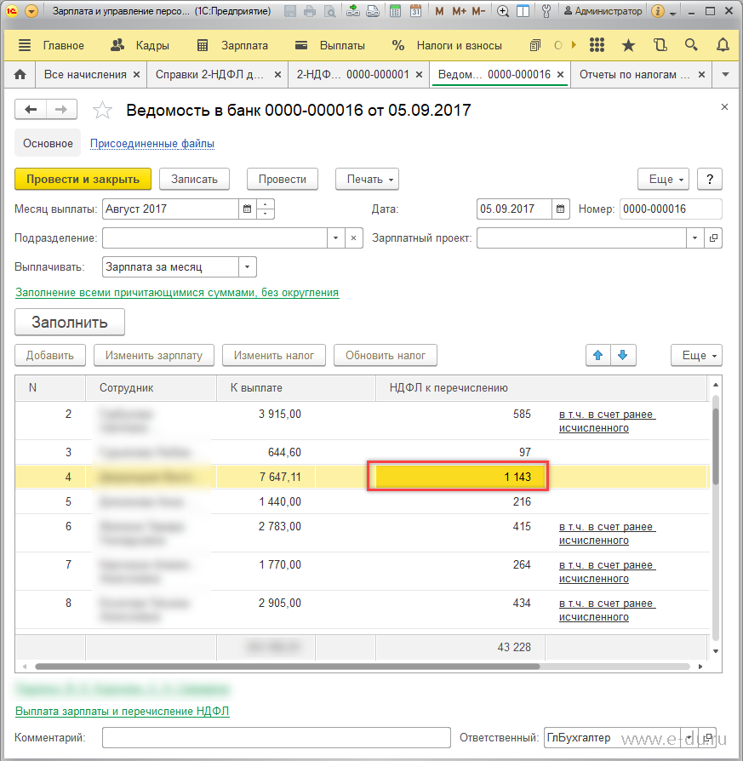743x761 pixels.
Task: Open the history icon in the section panel
Action: click(x=660, y=45)
